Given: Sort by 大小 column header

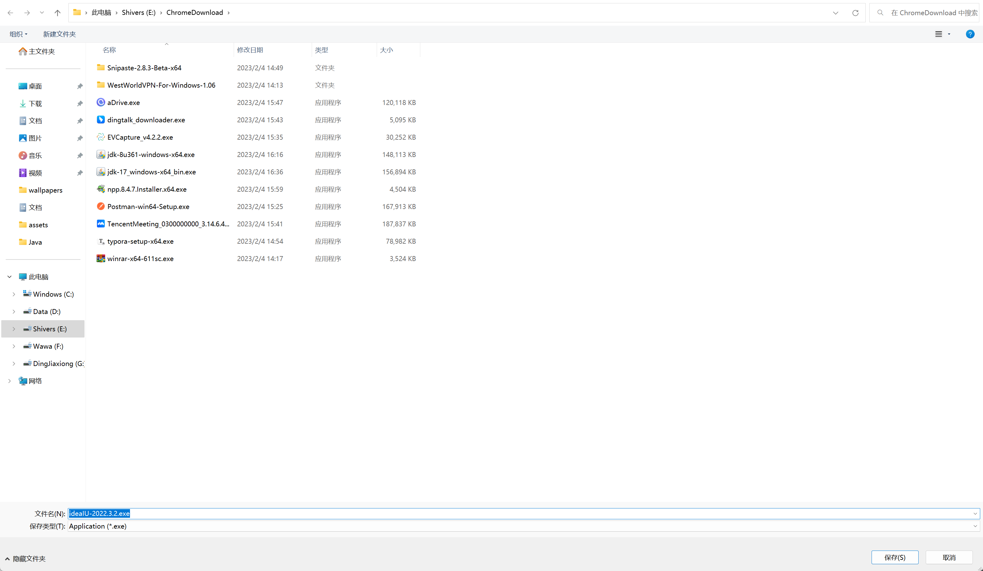Looking at the screenshot, I should [x=386, y=50].
